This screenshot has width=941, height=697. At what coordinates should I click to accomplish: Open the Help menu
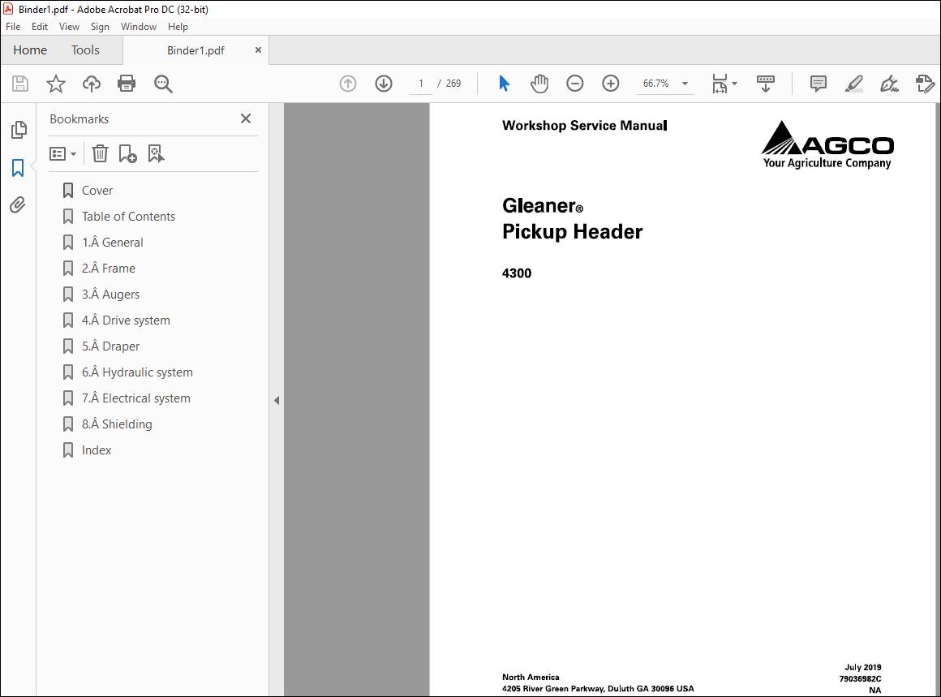pyautogui.click(x=178, y=27)
